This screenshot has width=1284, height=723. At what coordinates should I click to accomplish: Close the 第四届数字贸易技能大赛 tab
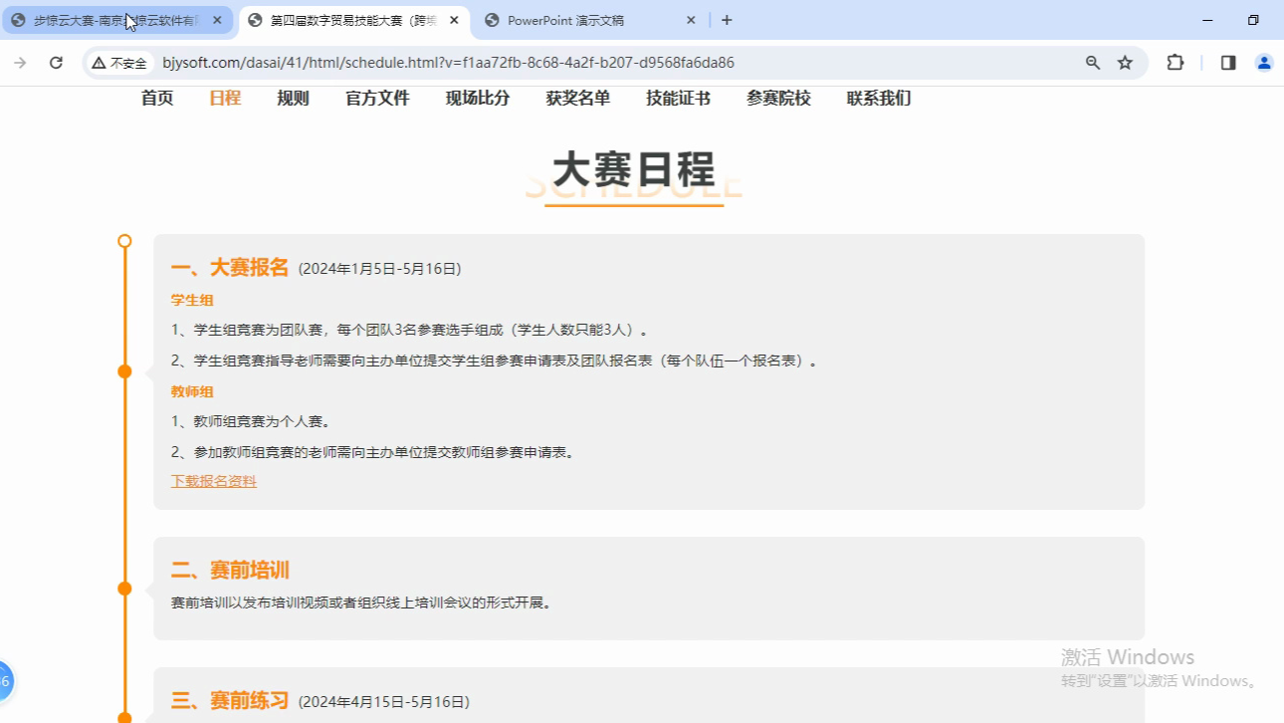[454, 20]
